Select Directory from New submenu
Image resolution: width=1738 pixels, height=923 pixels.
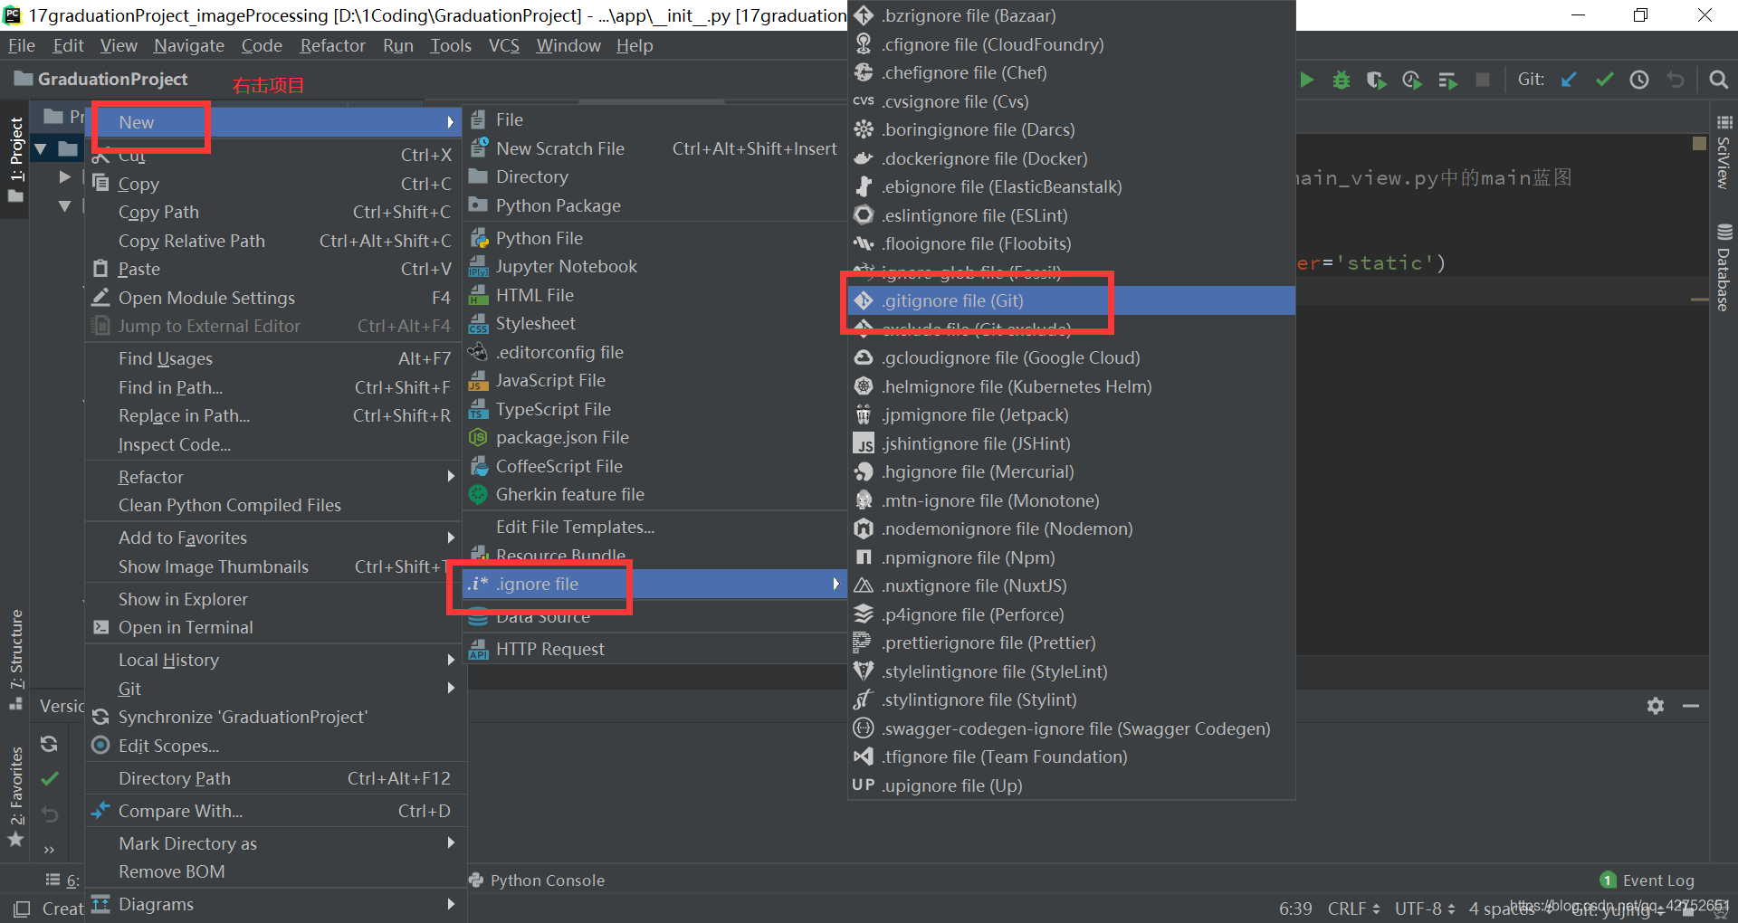(654, 176)
